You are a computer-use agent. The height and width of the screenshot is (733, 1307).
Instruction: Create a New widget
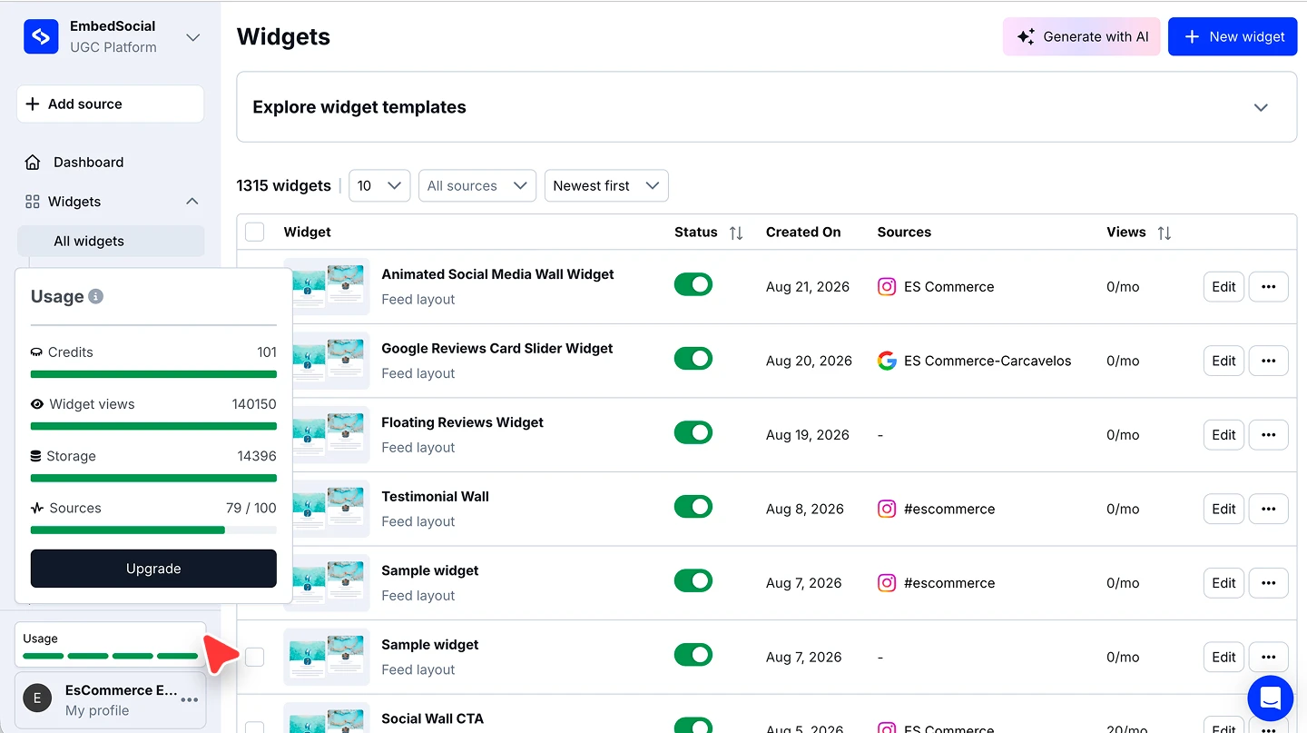(1233, 36)
